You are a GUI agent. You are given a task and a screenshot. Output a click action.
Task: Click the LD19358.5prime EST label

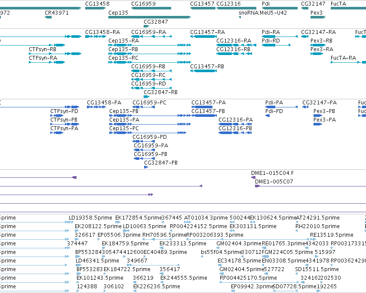click(90, 218)
